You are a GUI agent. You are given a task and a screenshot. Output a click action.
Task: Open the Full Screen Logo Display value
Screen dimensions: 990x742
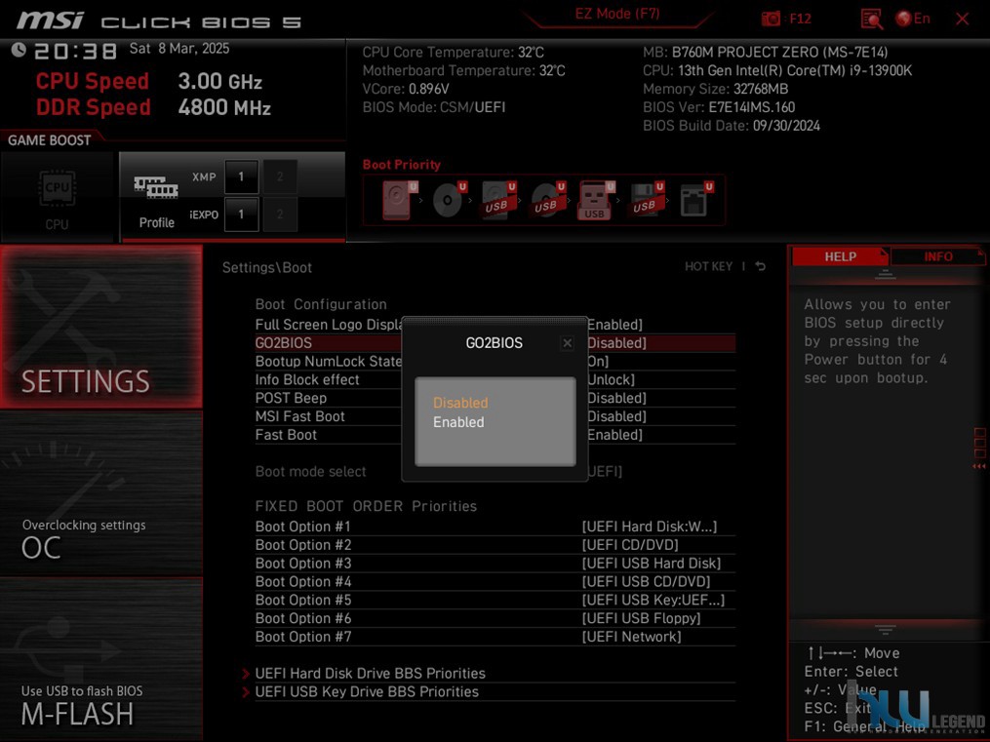pos(614,325)
